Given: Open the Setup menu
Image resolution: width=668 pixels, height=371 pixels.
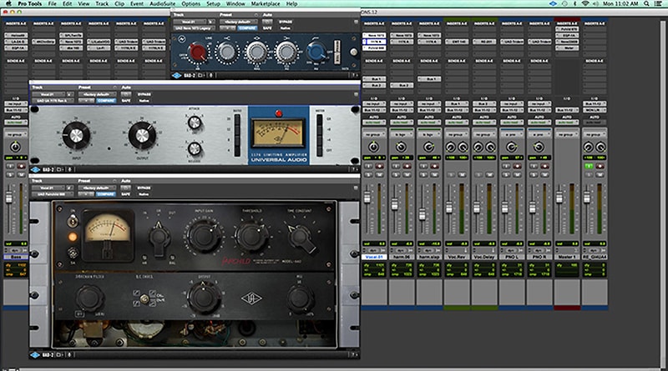Looking at the screenshot, I should click(214, 3).
